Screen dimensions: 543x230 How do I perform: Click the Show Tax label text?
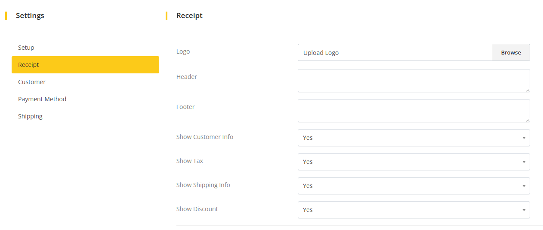pyautogui.click(x=190, y=161)
